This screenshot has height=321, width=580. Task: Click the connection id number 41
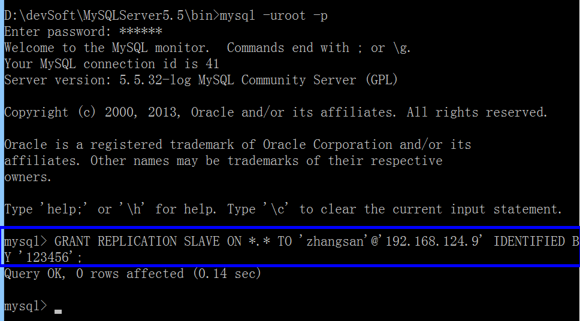212,63
